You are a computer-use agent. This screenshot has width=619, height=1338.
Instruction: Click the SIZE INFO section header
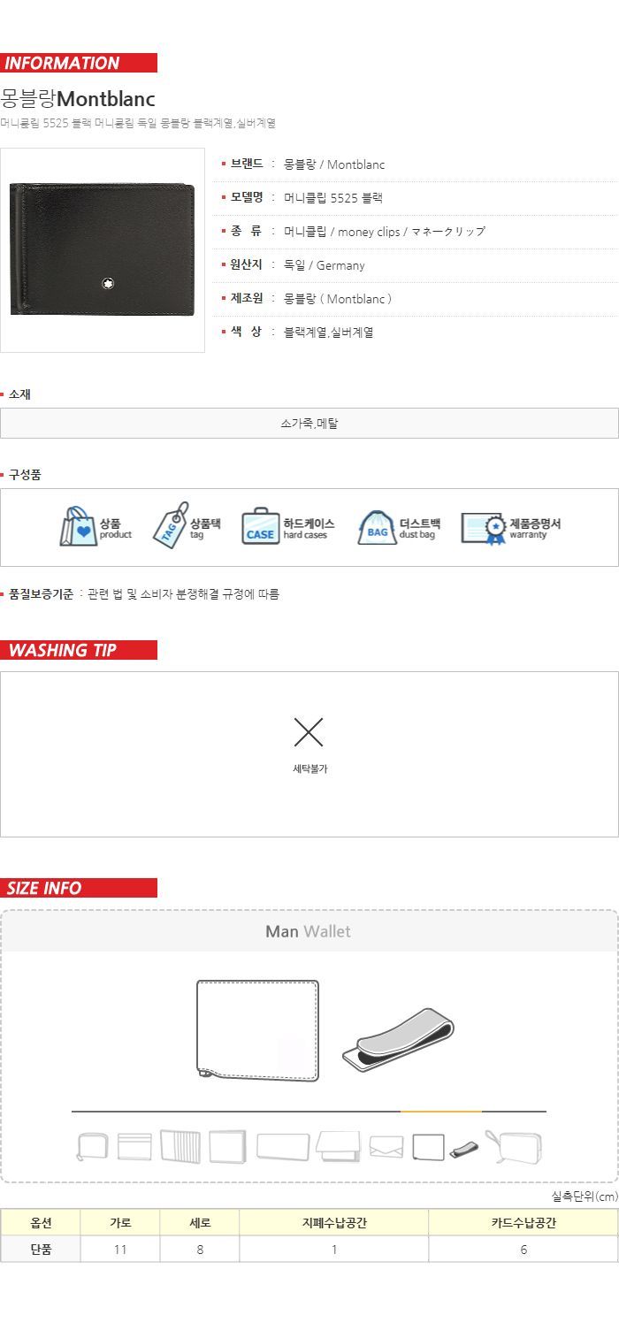click(79, 888)
